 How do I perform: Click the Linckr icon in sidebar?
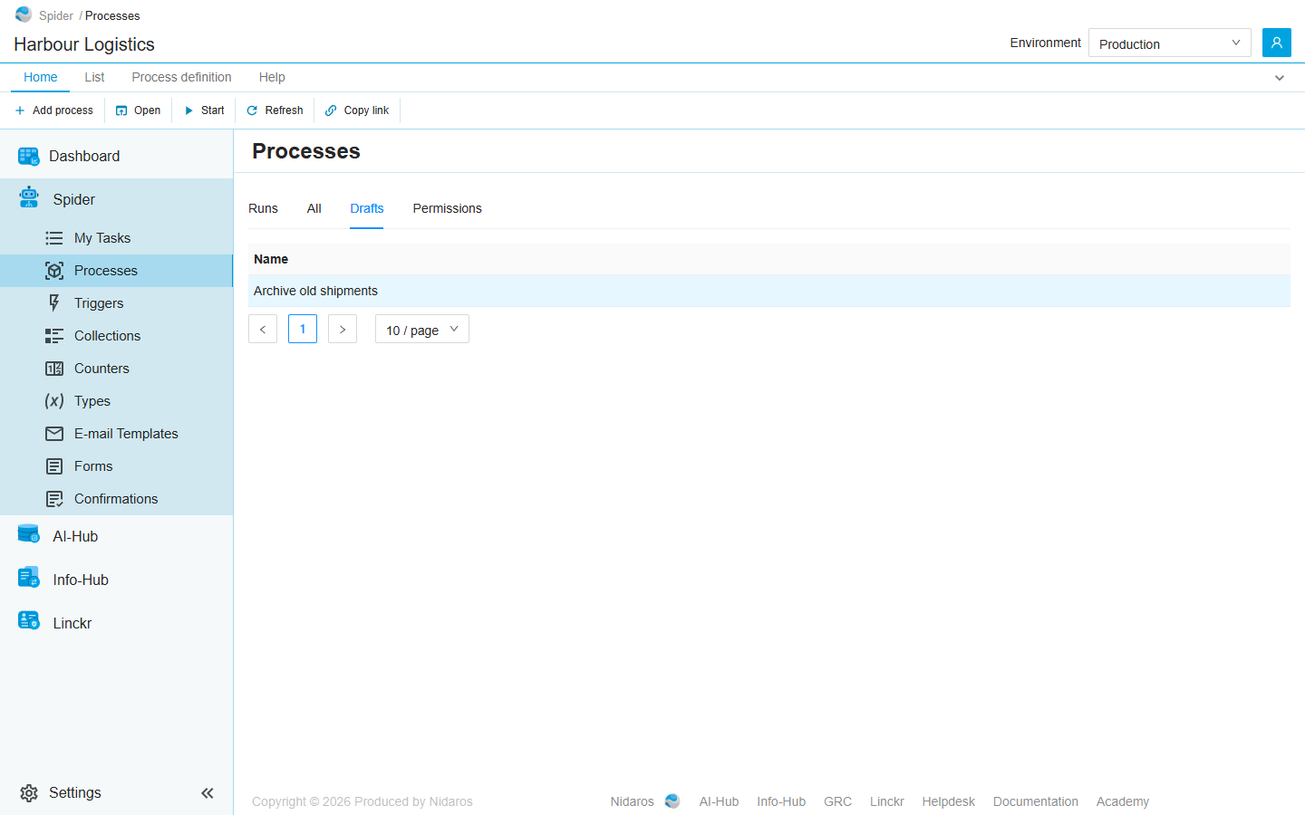tap(29, 620)
